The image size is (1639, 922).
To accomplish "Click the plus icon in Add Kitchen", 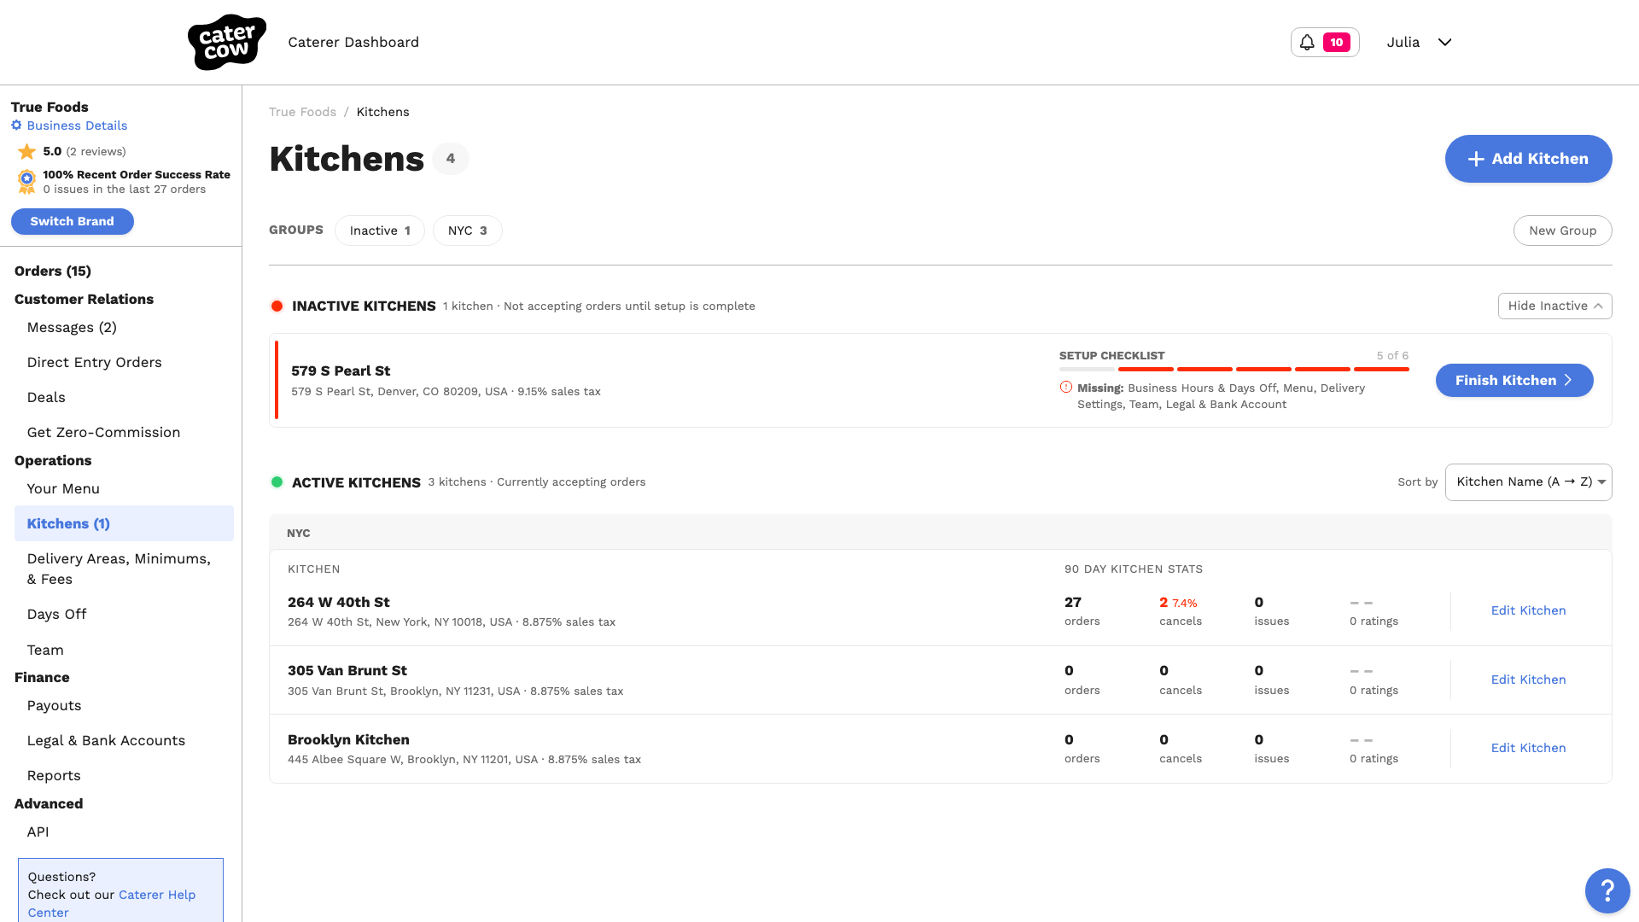I will tap(1476, 159).
